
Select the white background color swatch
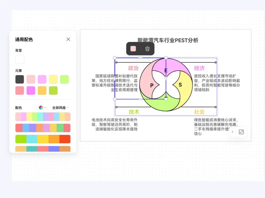point(20,59)
